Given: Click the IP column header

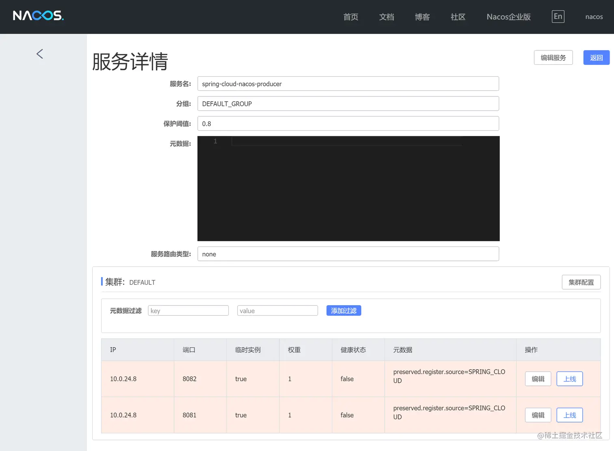Looking at the screenshot, I should coord(138,349).
